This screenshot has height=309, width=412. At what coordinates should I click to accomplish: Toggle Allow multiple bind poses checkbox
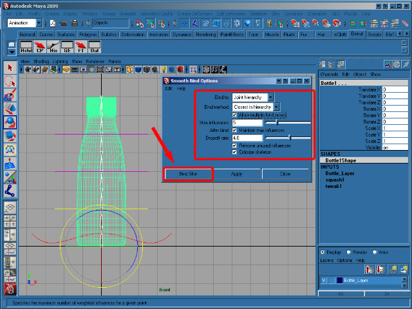(234, 115)
